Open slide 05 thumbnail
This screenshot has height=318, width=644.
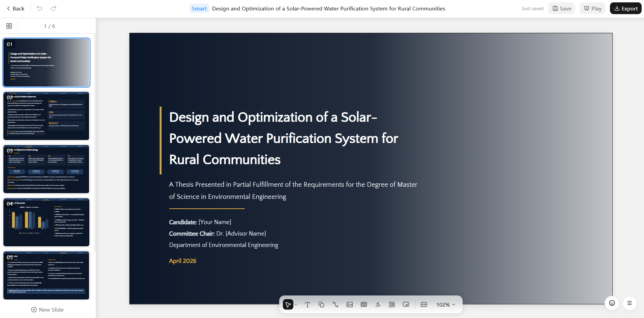coord(46,275)
